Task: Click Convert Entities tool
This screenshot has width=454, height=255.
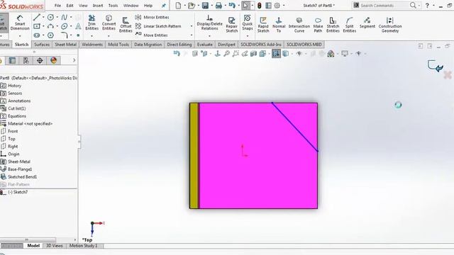Action: (109, 23)
